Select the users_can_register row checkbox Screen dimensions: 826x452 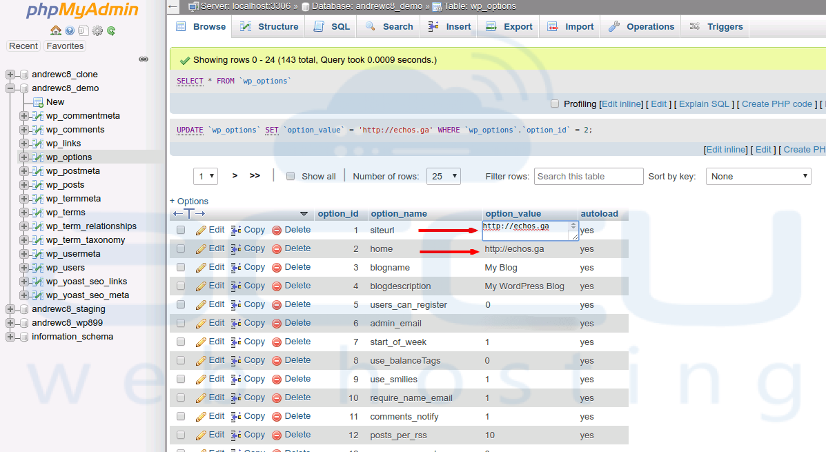pos(181,304)
